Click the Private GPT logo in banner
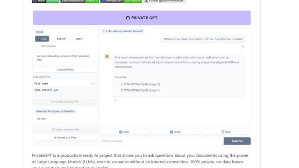This screenshot has height=168, width=299. 128,18
